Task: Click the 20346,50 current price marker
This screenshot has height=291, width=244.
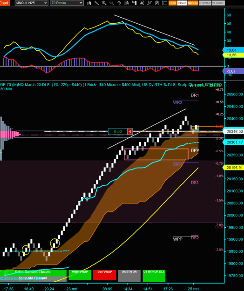Action: click(x=233, y=131)
